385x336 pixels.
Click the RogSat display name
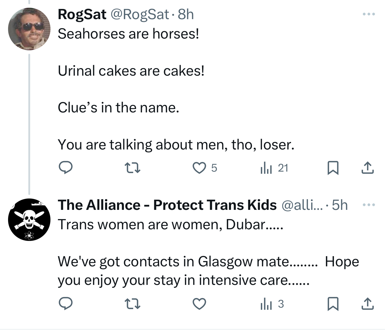tap(82, 14)
